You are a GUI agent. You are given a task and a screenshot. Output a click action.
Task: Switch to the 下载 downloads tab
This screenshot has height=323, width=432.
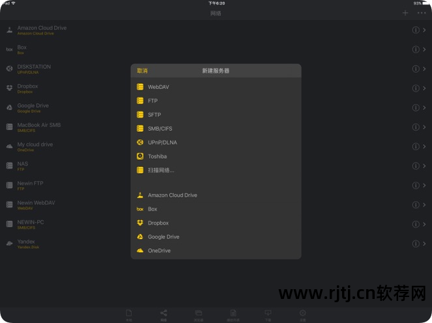(x=268, y=315)
